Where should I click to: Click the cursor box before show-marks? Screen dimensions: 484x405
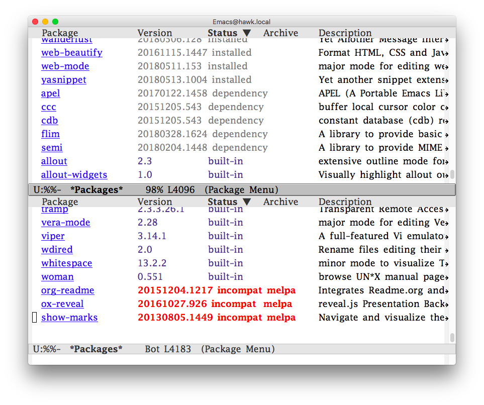[x=35, y=318]
